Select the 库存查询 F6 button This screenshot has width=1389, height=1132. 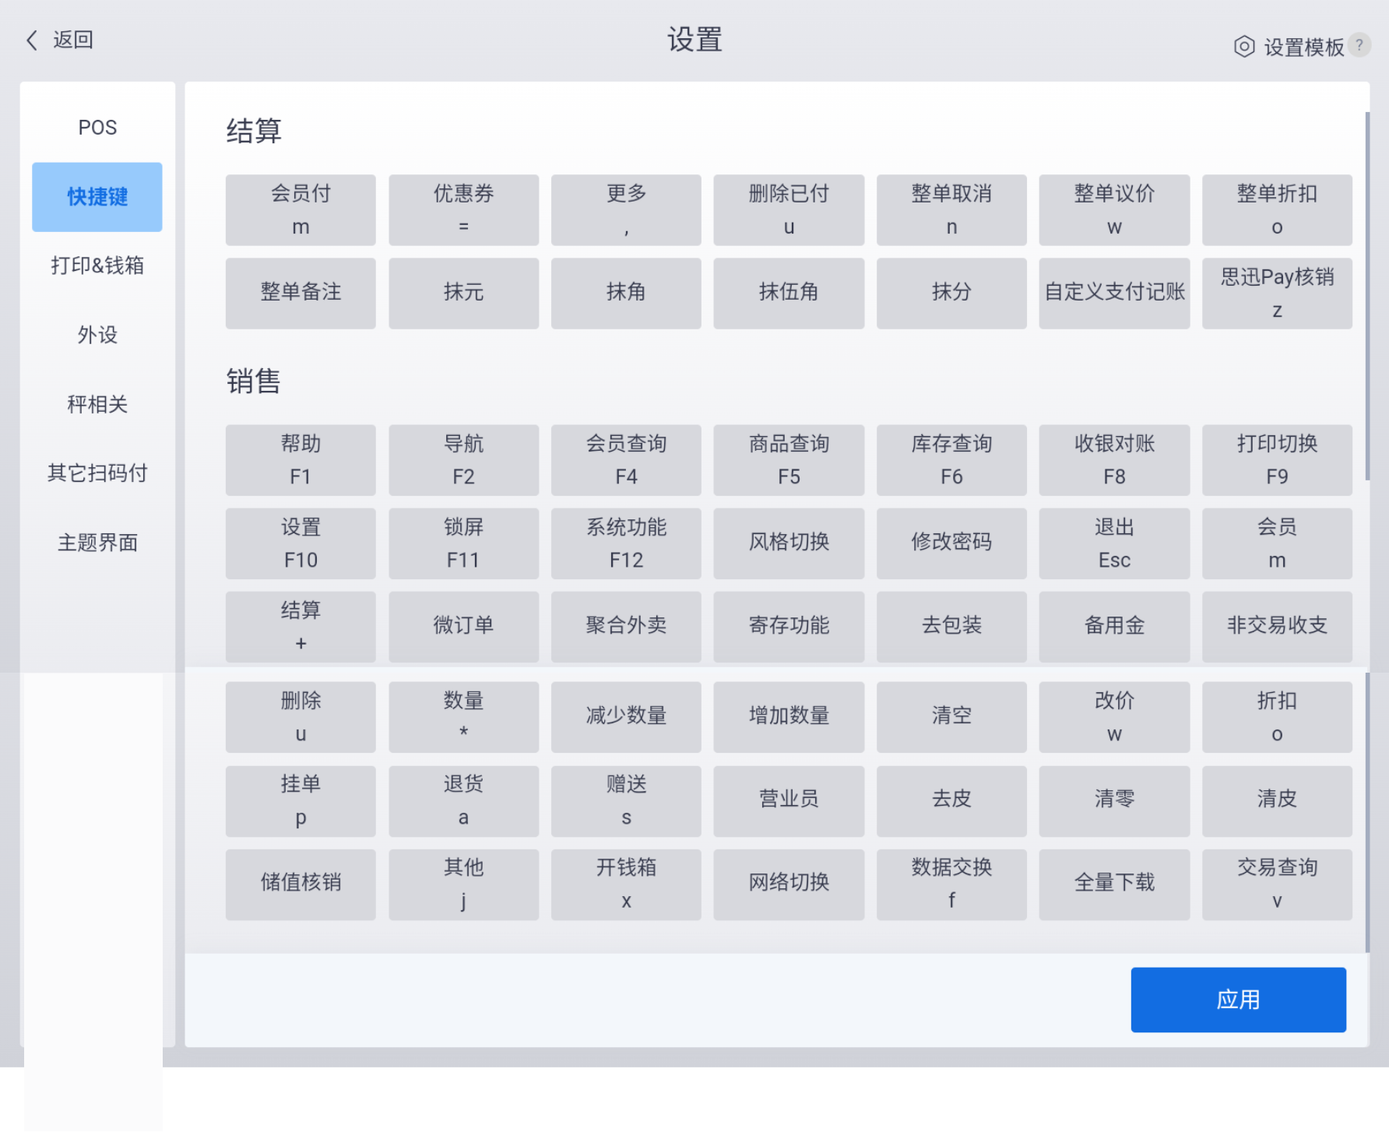pos(951,460)
